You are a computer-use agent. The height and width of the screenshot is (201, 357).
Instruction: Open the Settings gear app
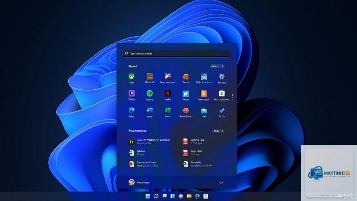point(221,78)
